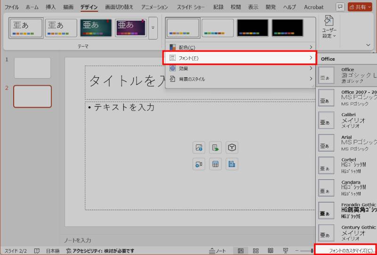This screenshot has height=255, width=377.
Task: Insert picture from file placeholder icon
Action: click(199, 147)
